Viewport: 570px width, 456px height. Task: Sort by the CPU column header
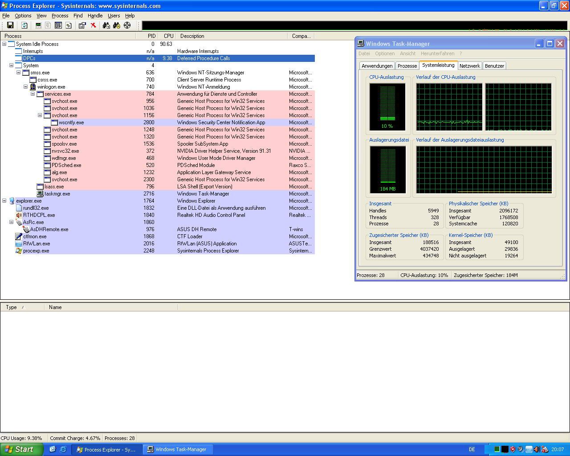167,36
